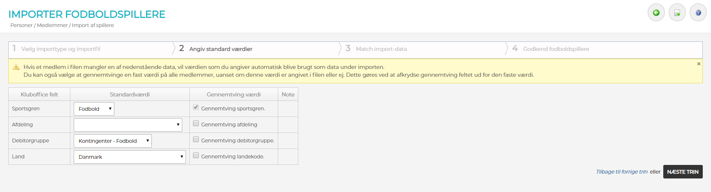
Task: Jump to step 4 Godkend fodboldspillere
Action: 555,49
